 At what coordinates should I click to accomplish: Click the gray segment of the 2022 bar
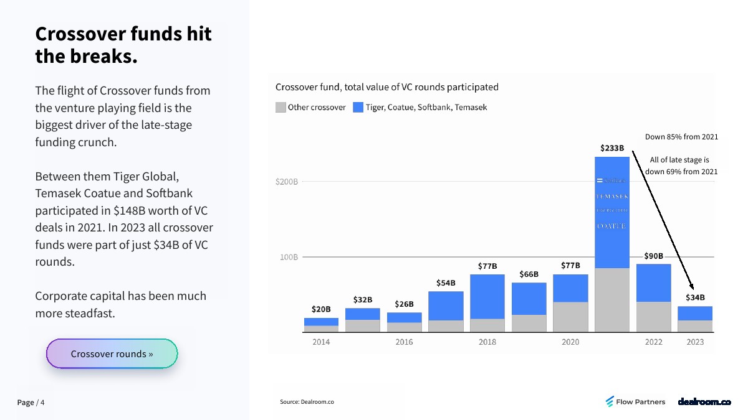click(653, 316)
